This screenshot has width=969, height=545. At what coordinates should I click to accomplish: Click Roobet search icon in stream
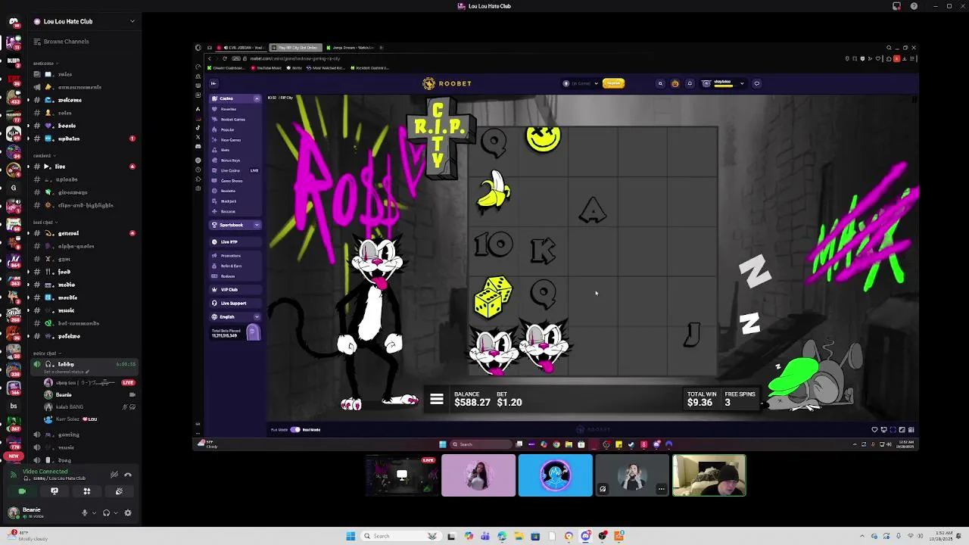point(660,83)
